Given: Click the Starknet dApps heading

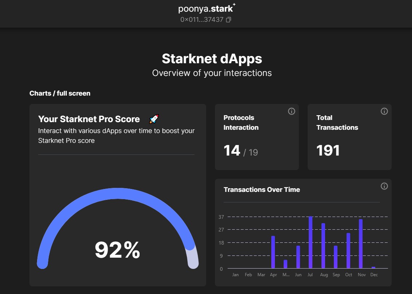Looking at the screenshot, I should pos(211,58).
